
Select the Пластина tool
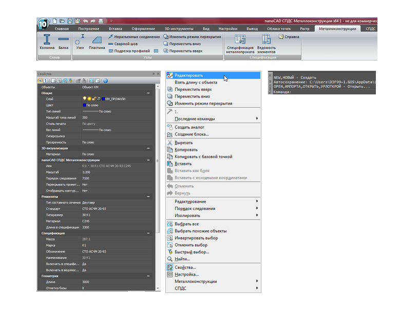pos(97,42)
